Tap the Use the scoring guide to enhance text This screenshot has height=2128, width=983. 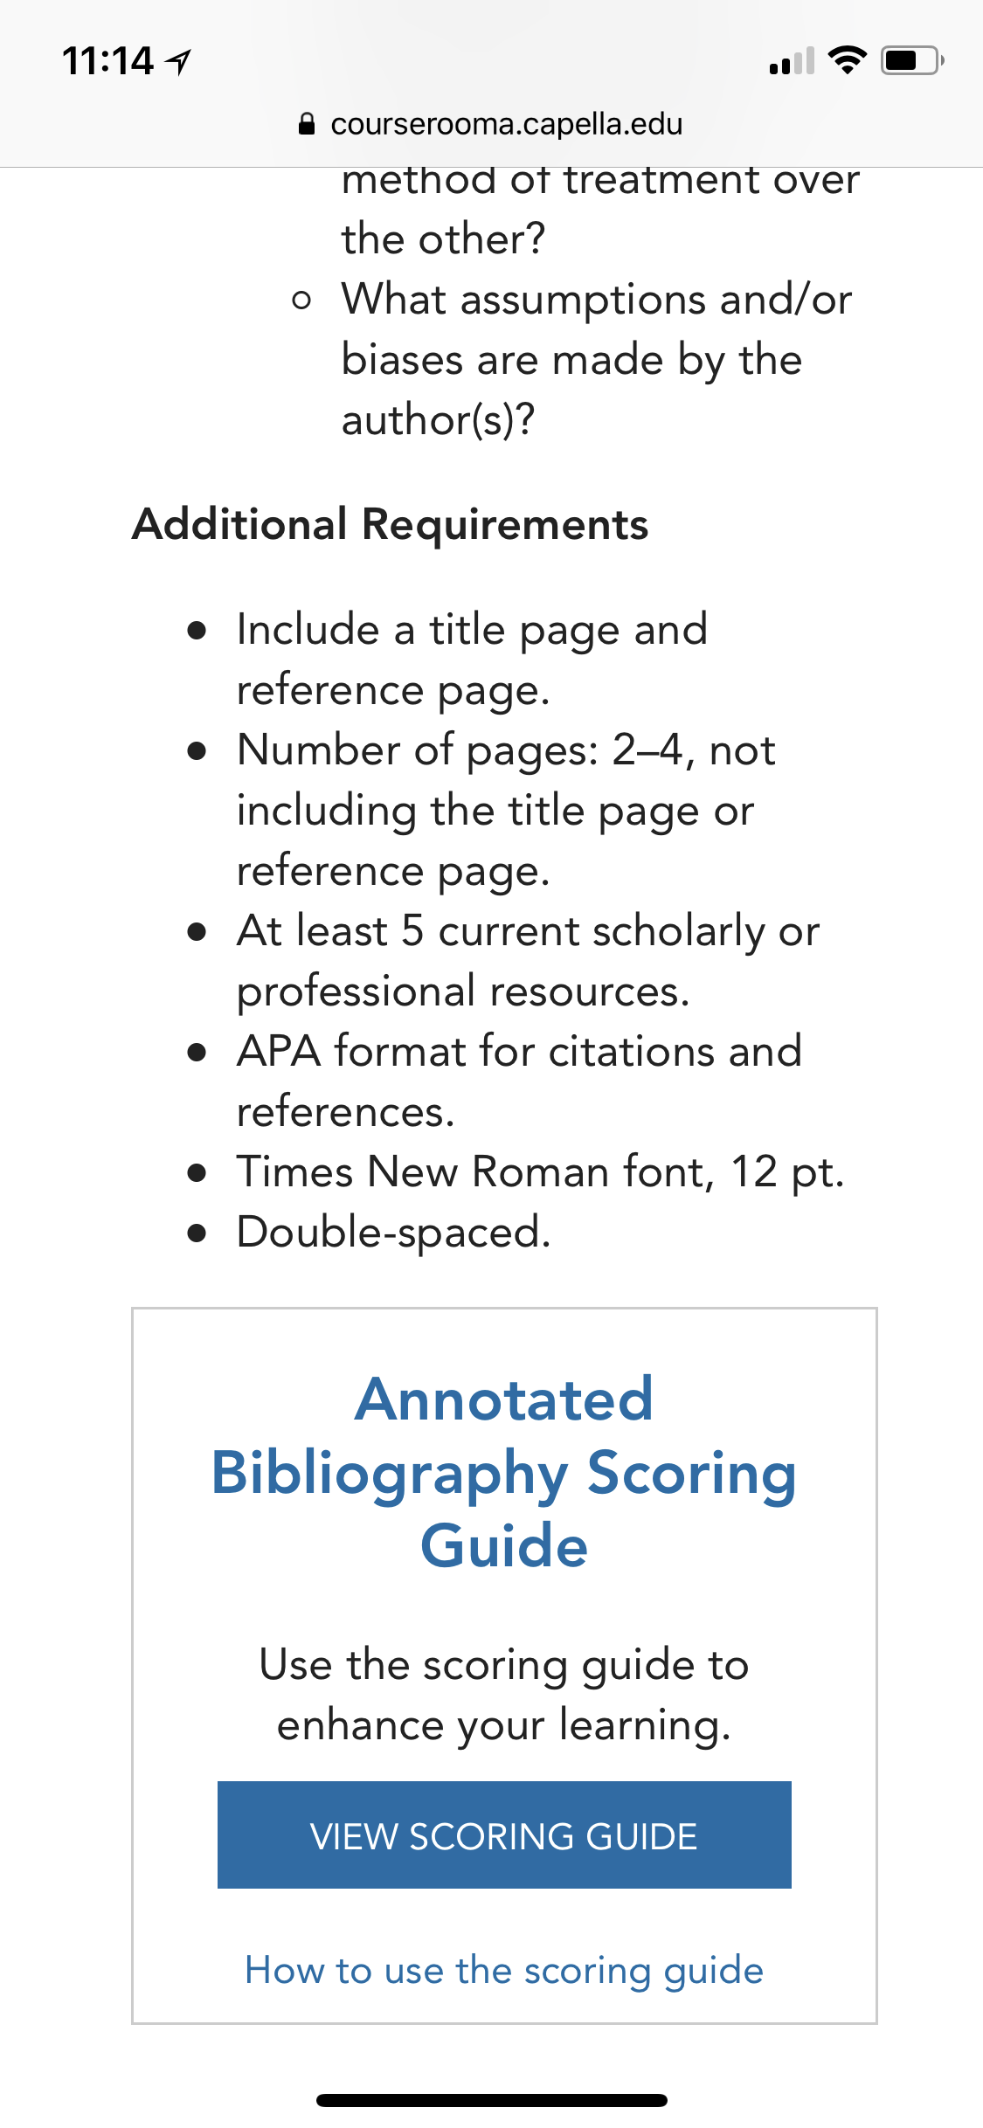pyautogui.click(x=504, y=1695)
